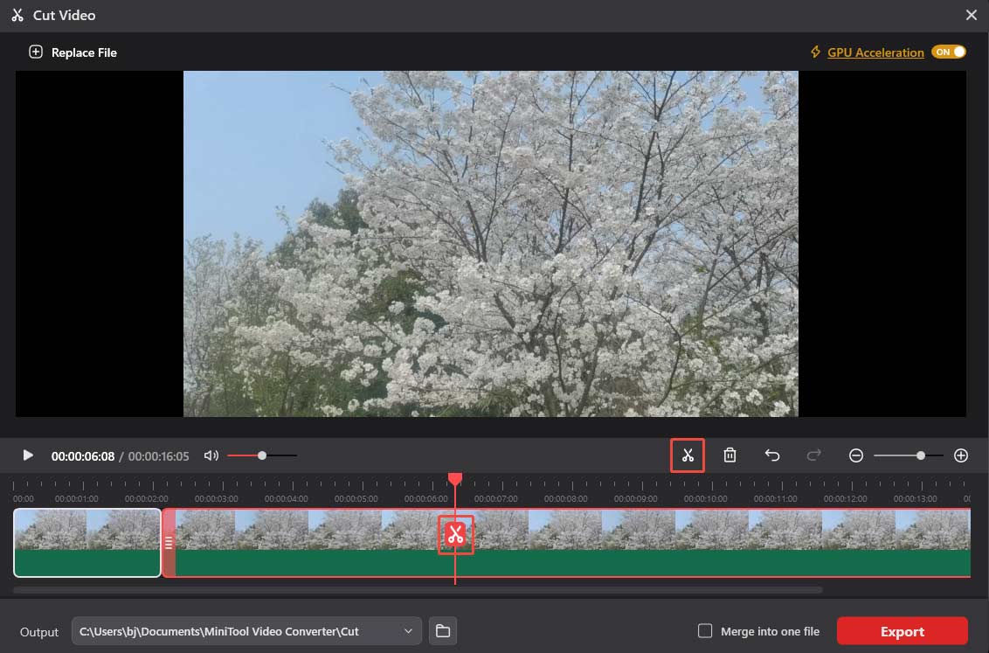Close the Cut Video window
Viewport: 989px width, 653px height.
point(972,15)
